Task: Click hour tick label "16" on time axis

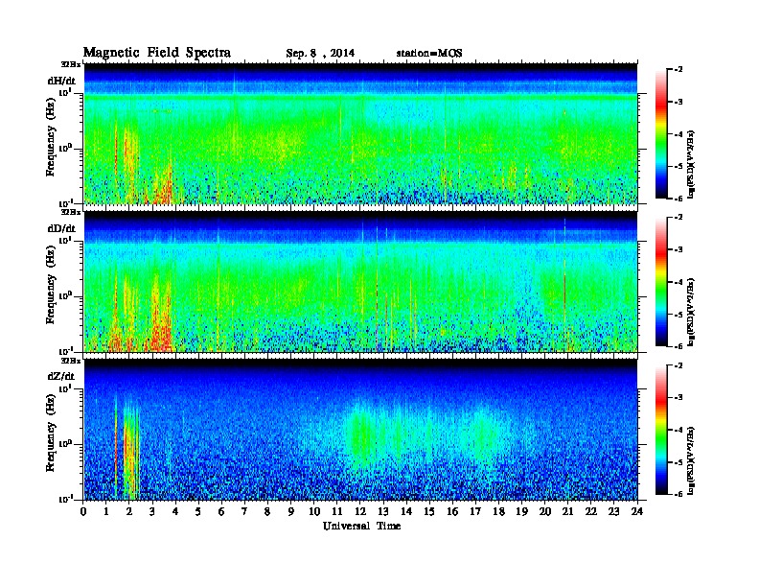Action: [x=452, y=511]
